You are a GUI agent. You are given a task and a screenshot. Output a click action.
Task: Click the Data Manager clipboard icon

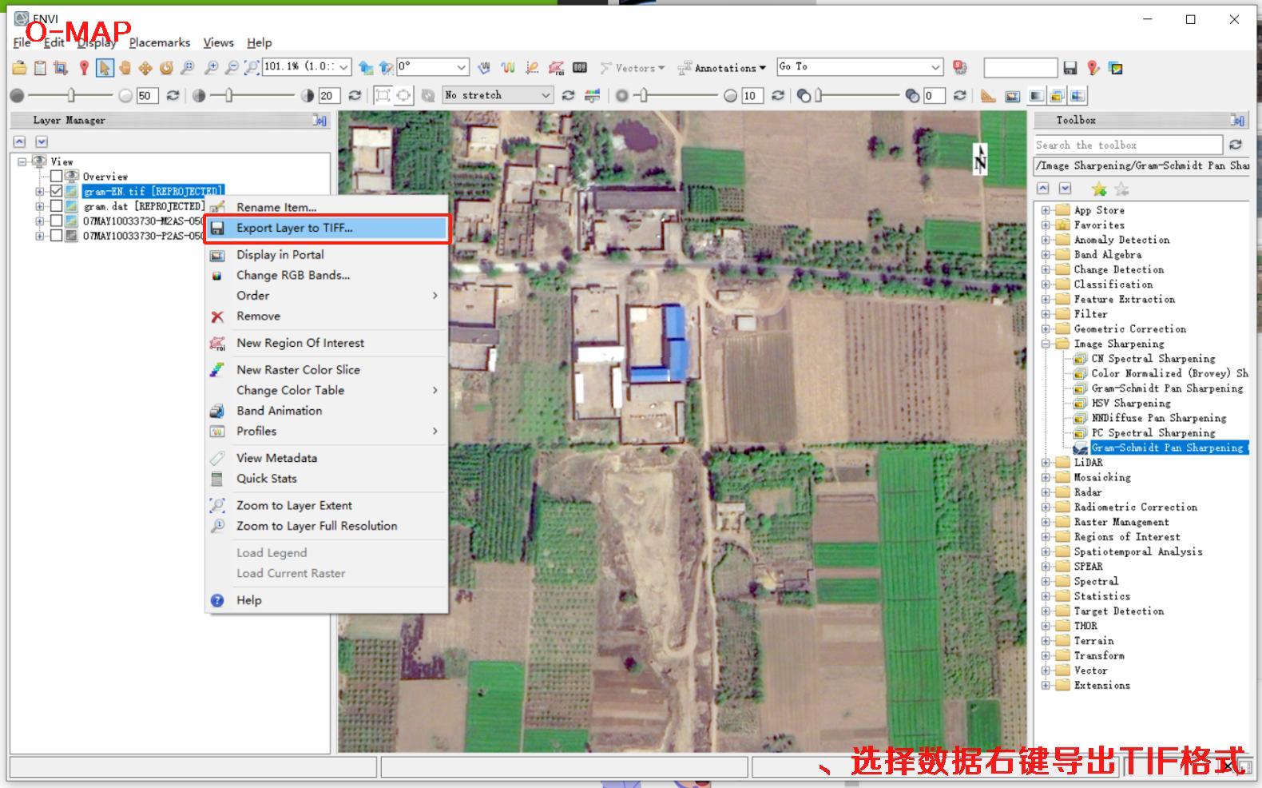pos(40,68)
